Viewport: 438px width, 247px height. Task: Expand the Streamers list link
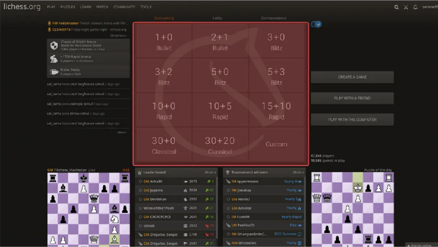pyautogui.click(x=118, y=36)
